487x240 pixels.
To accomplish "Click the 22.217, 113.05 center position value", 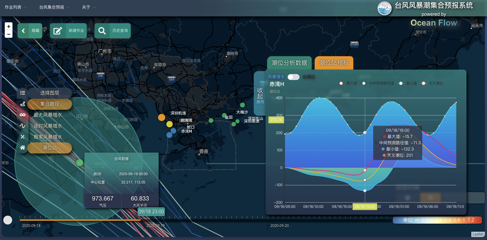I will 133,182.
